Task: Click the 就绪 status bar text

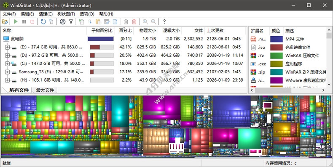Action: pyautogui.click(x=6, y=163)
